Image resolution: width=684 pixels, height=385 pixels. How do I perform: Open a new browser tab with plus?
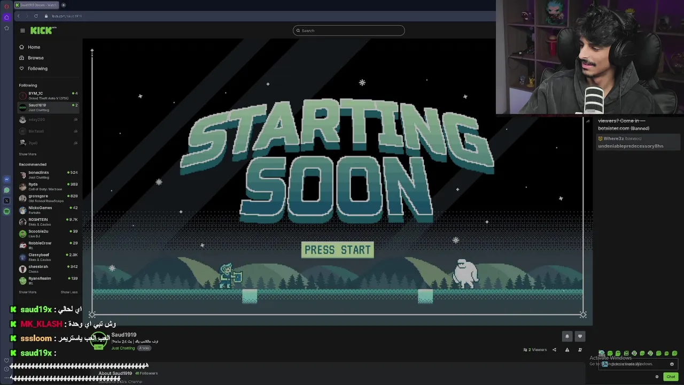pos(64,5)
